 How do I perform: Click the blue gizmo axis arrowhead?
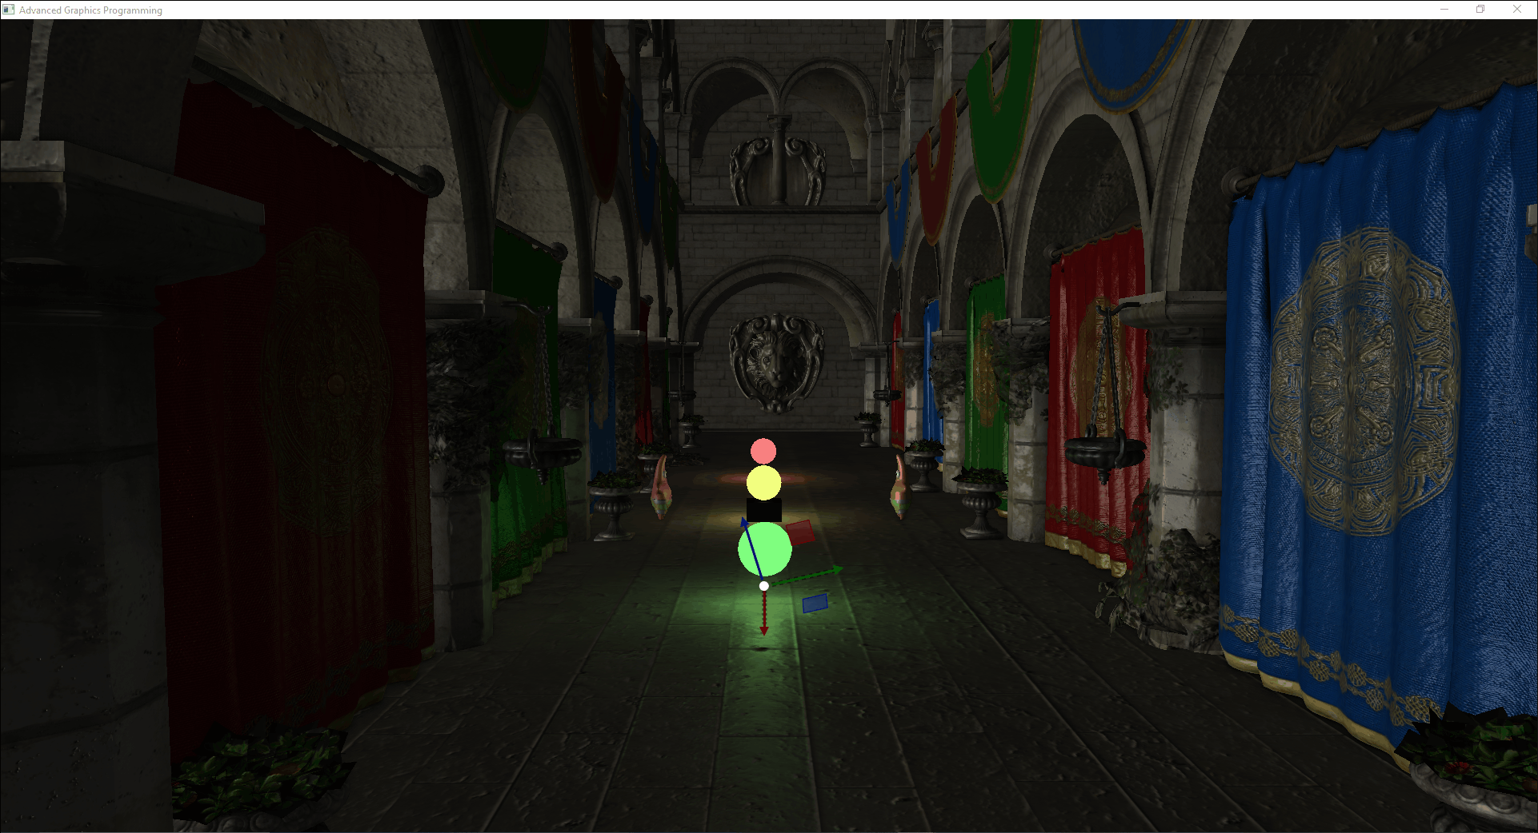[743, 522]
